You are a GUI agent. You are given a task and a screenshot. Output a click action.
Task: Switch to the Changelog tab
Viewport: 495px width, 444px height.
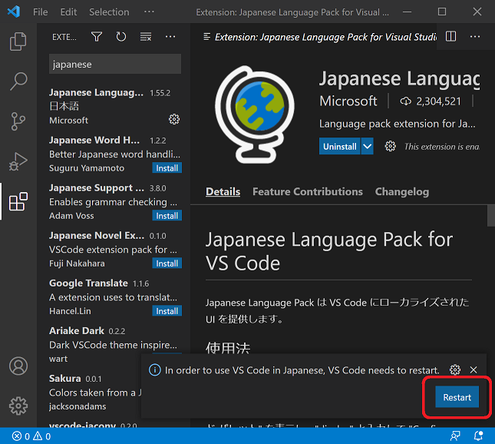coord(402,191)
